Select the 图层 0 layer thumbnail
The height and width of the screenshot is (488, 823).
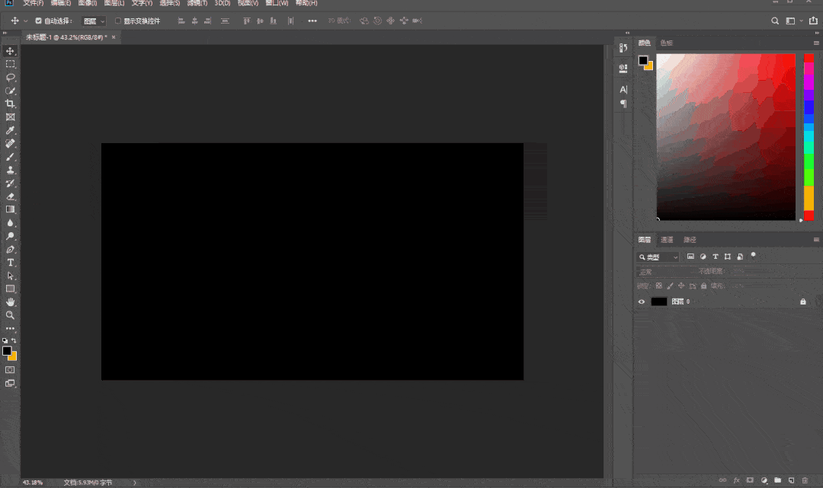click(659, 301)
